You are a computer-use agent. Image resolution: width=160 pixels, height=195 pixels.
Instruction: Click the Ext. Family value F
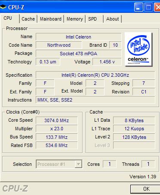pyautogui.click(x=45, y=92)
